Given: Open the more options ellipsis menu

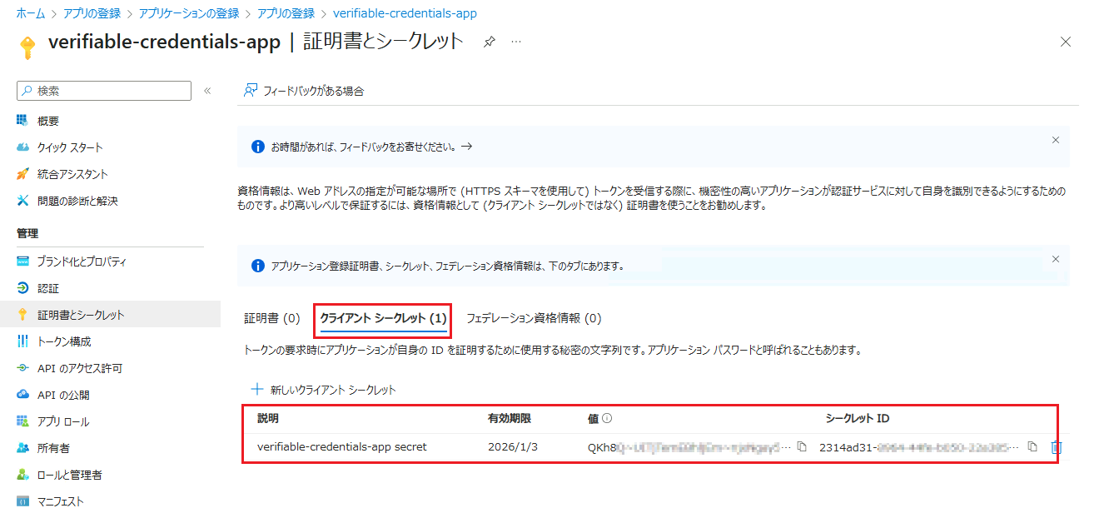Looking at the screenshot, I should 516,42.
